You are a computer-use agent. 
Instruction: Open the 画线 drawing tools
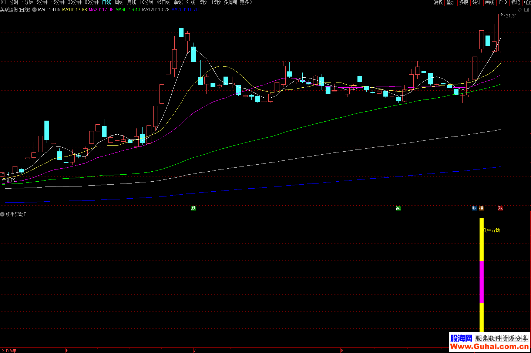[x=490, y=2]
